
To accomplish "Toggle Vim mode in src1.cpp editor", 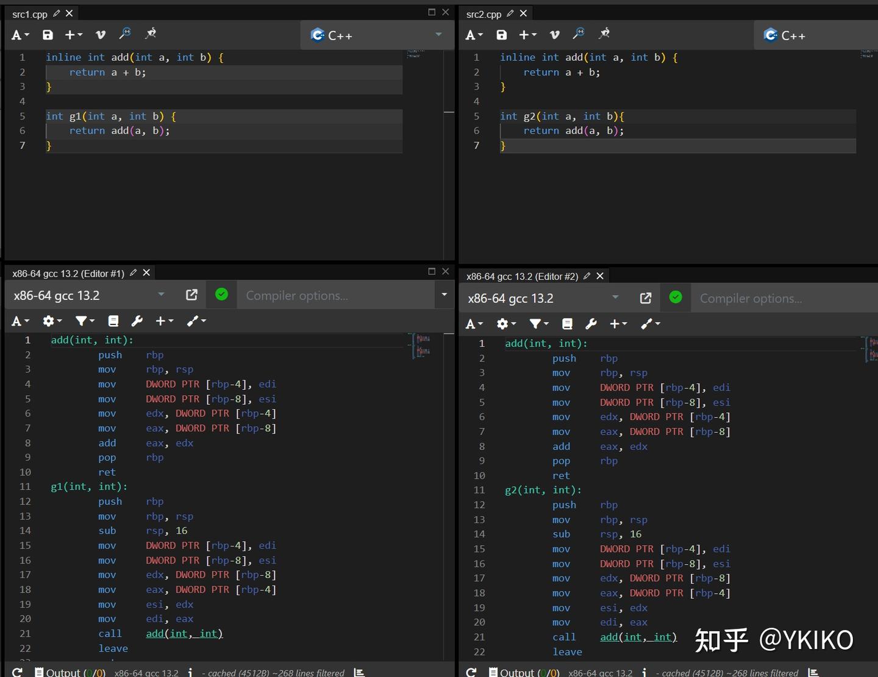I will tap(101, 35).
